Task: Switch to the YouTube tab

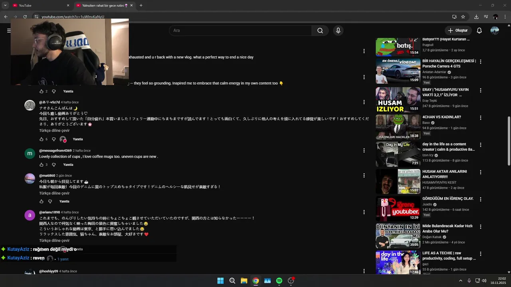Action: coord(40,6)
